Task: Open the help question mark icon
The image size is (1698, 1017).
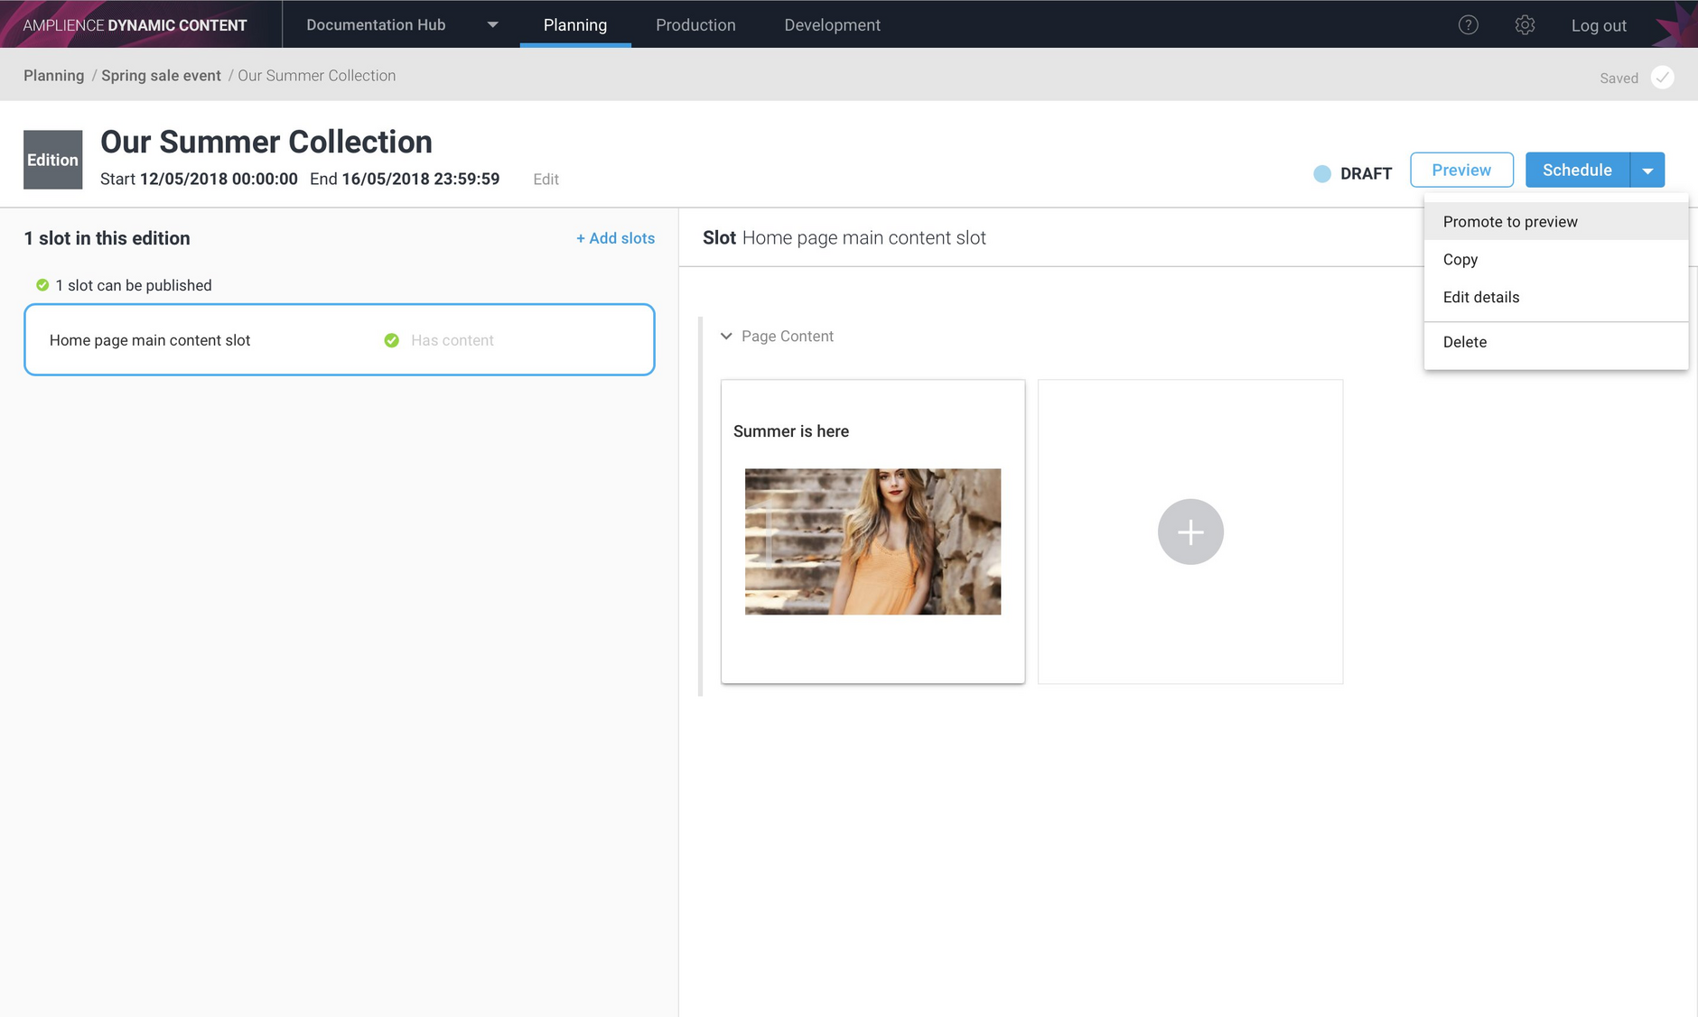Action: (x=1469, y=25)
